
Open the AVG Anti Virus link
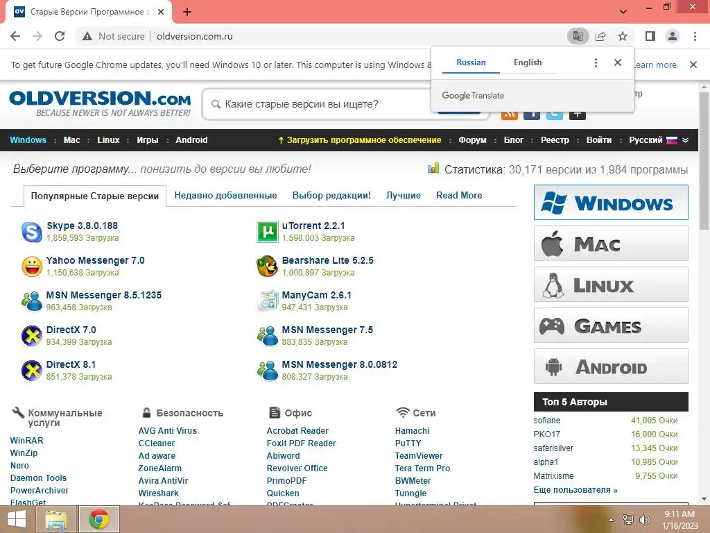[x=168, y=430]
